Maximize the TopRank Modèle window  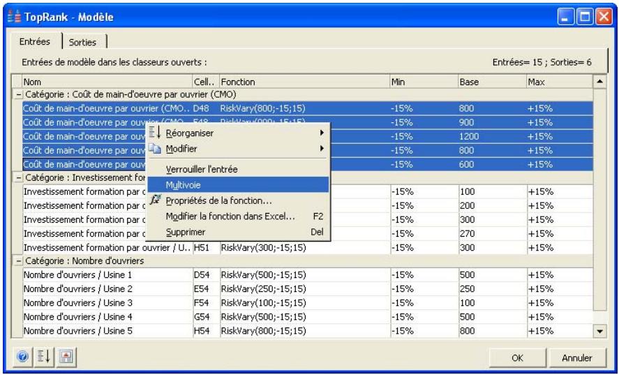pos(585,17)
